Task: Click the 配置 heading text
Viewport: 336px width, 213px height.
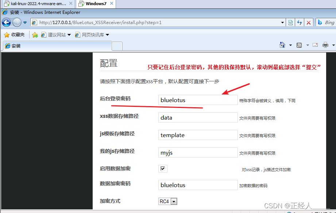Action: [109, 63]
